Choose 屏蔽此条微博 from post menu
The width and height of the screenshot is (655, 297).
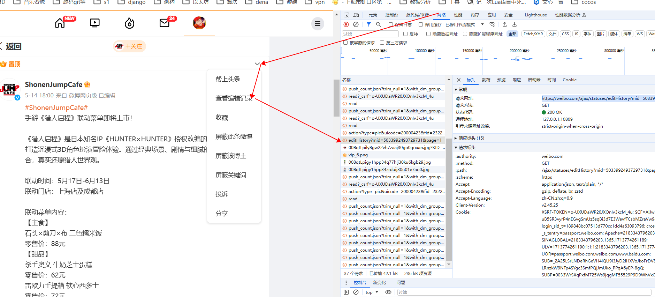234,137
